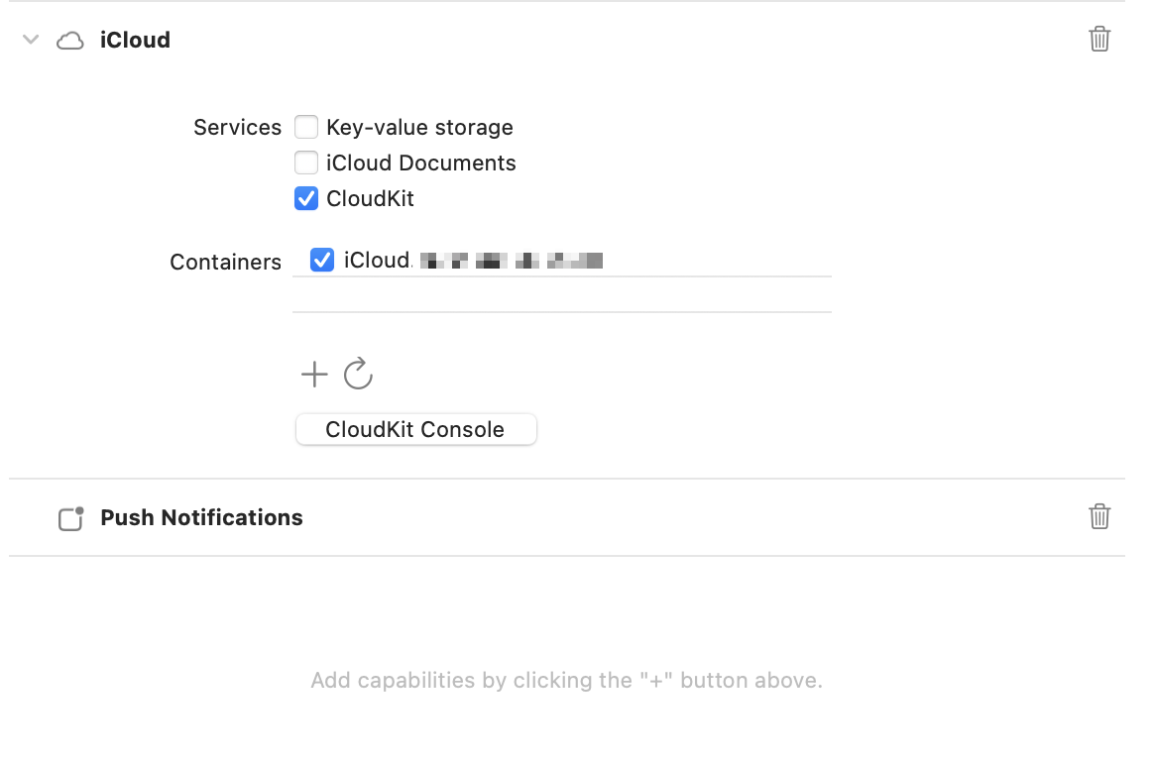Click the empty row in containers list
Screen dimensions: 1154x765
(561, 295)
